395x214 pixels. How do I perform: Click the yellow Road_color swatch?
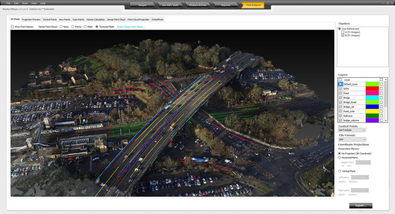click(372, 111)
